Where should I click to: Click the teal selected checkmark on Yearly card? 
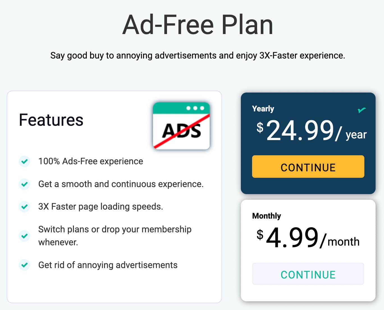(x=362, y=110)
